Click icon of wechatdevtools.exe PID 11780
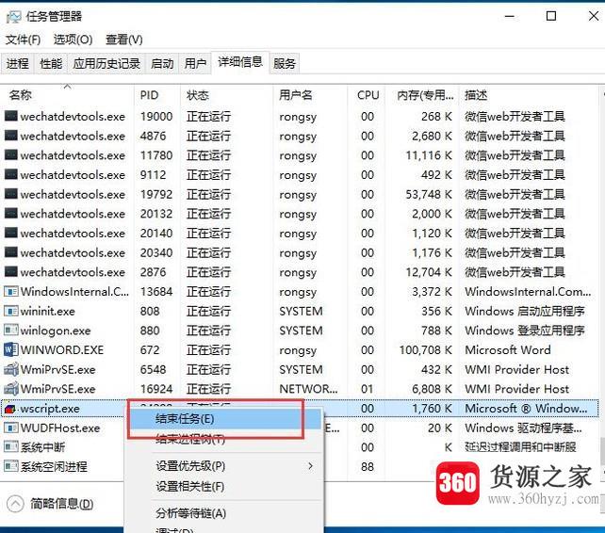The image size is (605, 533). coord(10,154)
